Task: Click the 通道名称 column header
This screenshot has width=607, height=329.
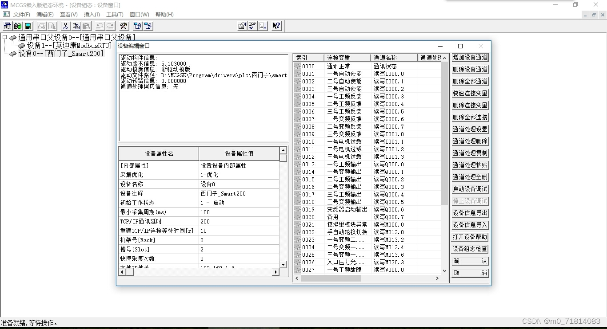Action: [394, 58]
